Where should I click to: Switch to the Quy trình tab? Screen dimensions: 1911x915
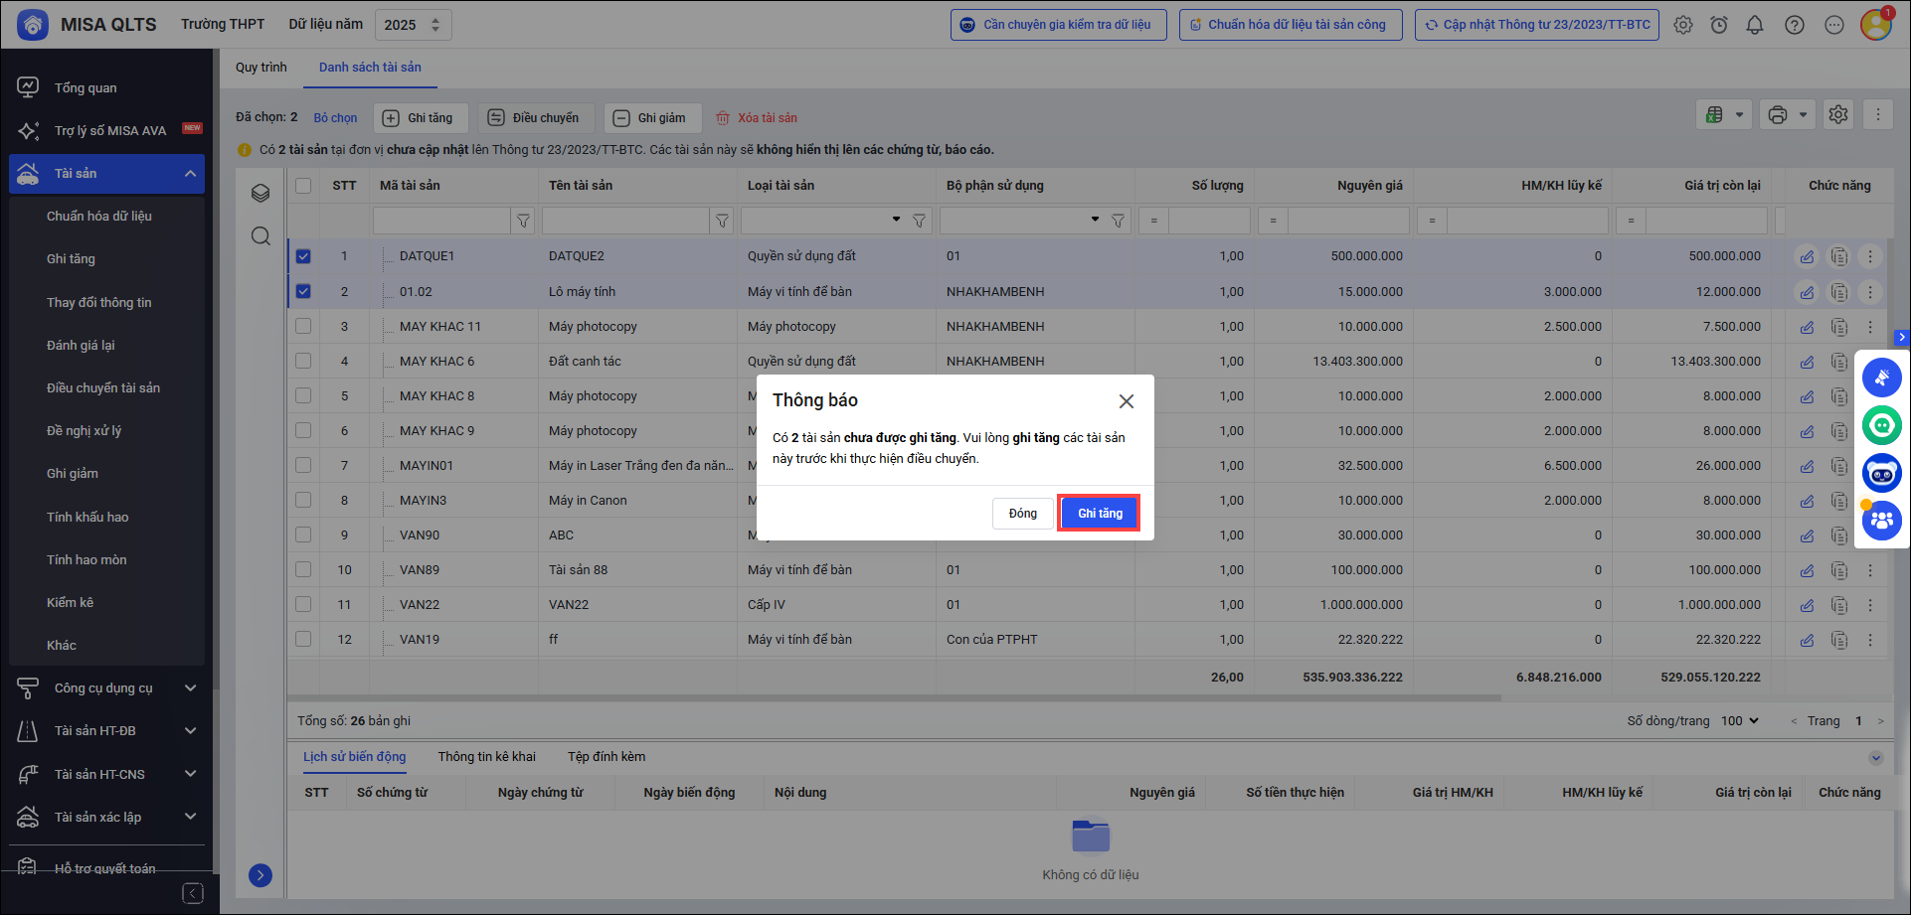[261, 68]
